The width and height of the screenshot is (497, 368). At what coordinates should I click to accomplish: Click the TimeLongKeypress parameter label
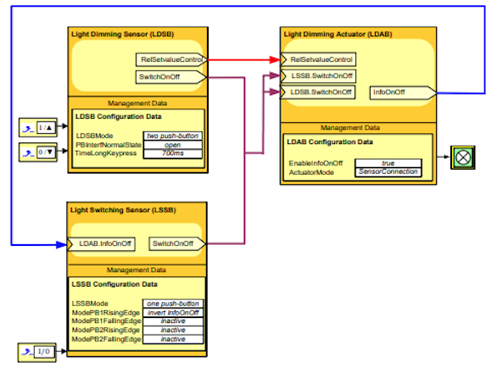coord(106,153)
